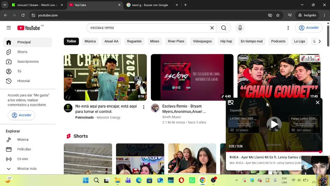The width and height of the screenshot is (330, 186).
Task: Filter by the Reguetón chip
Action: tap(134, 41)
